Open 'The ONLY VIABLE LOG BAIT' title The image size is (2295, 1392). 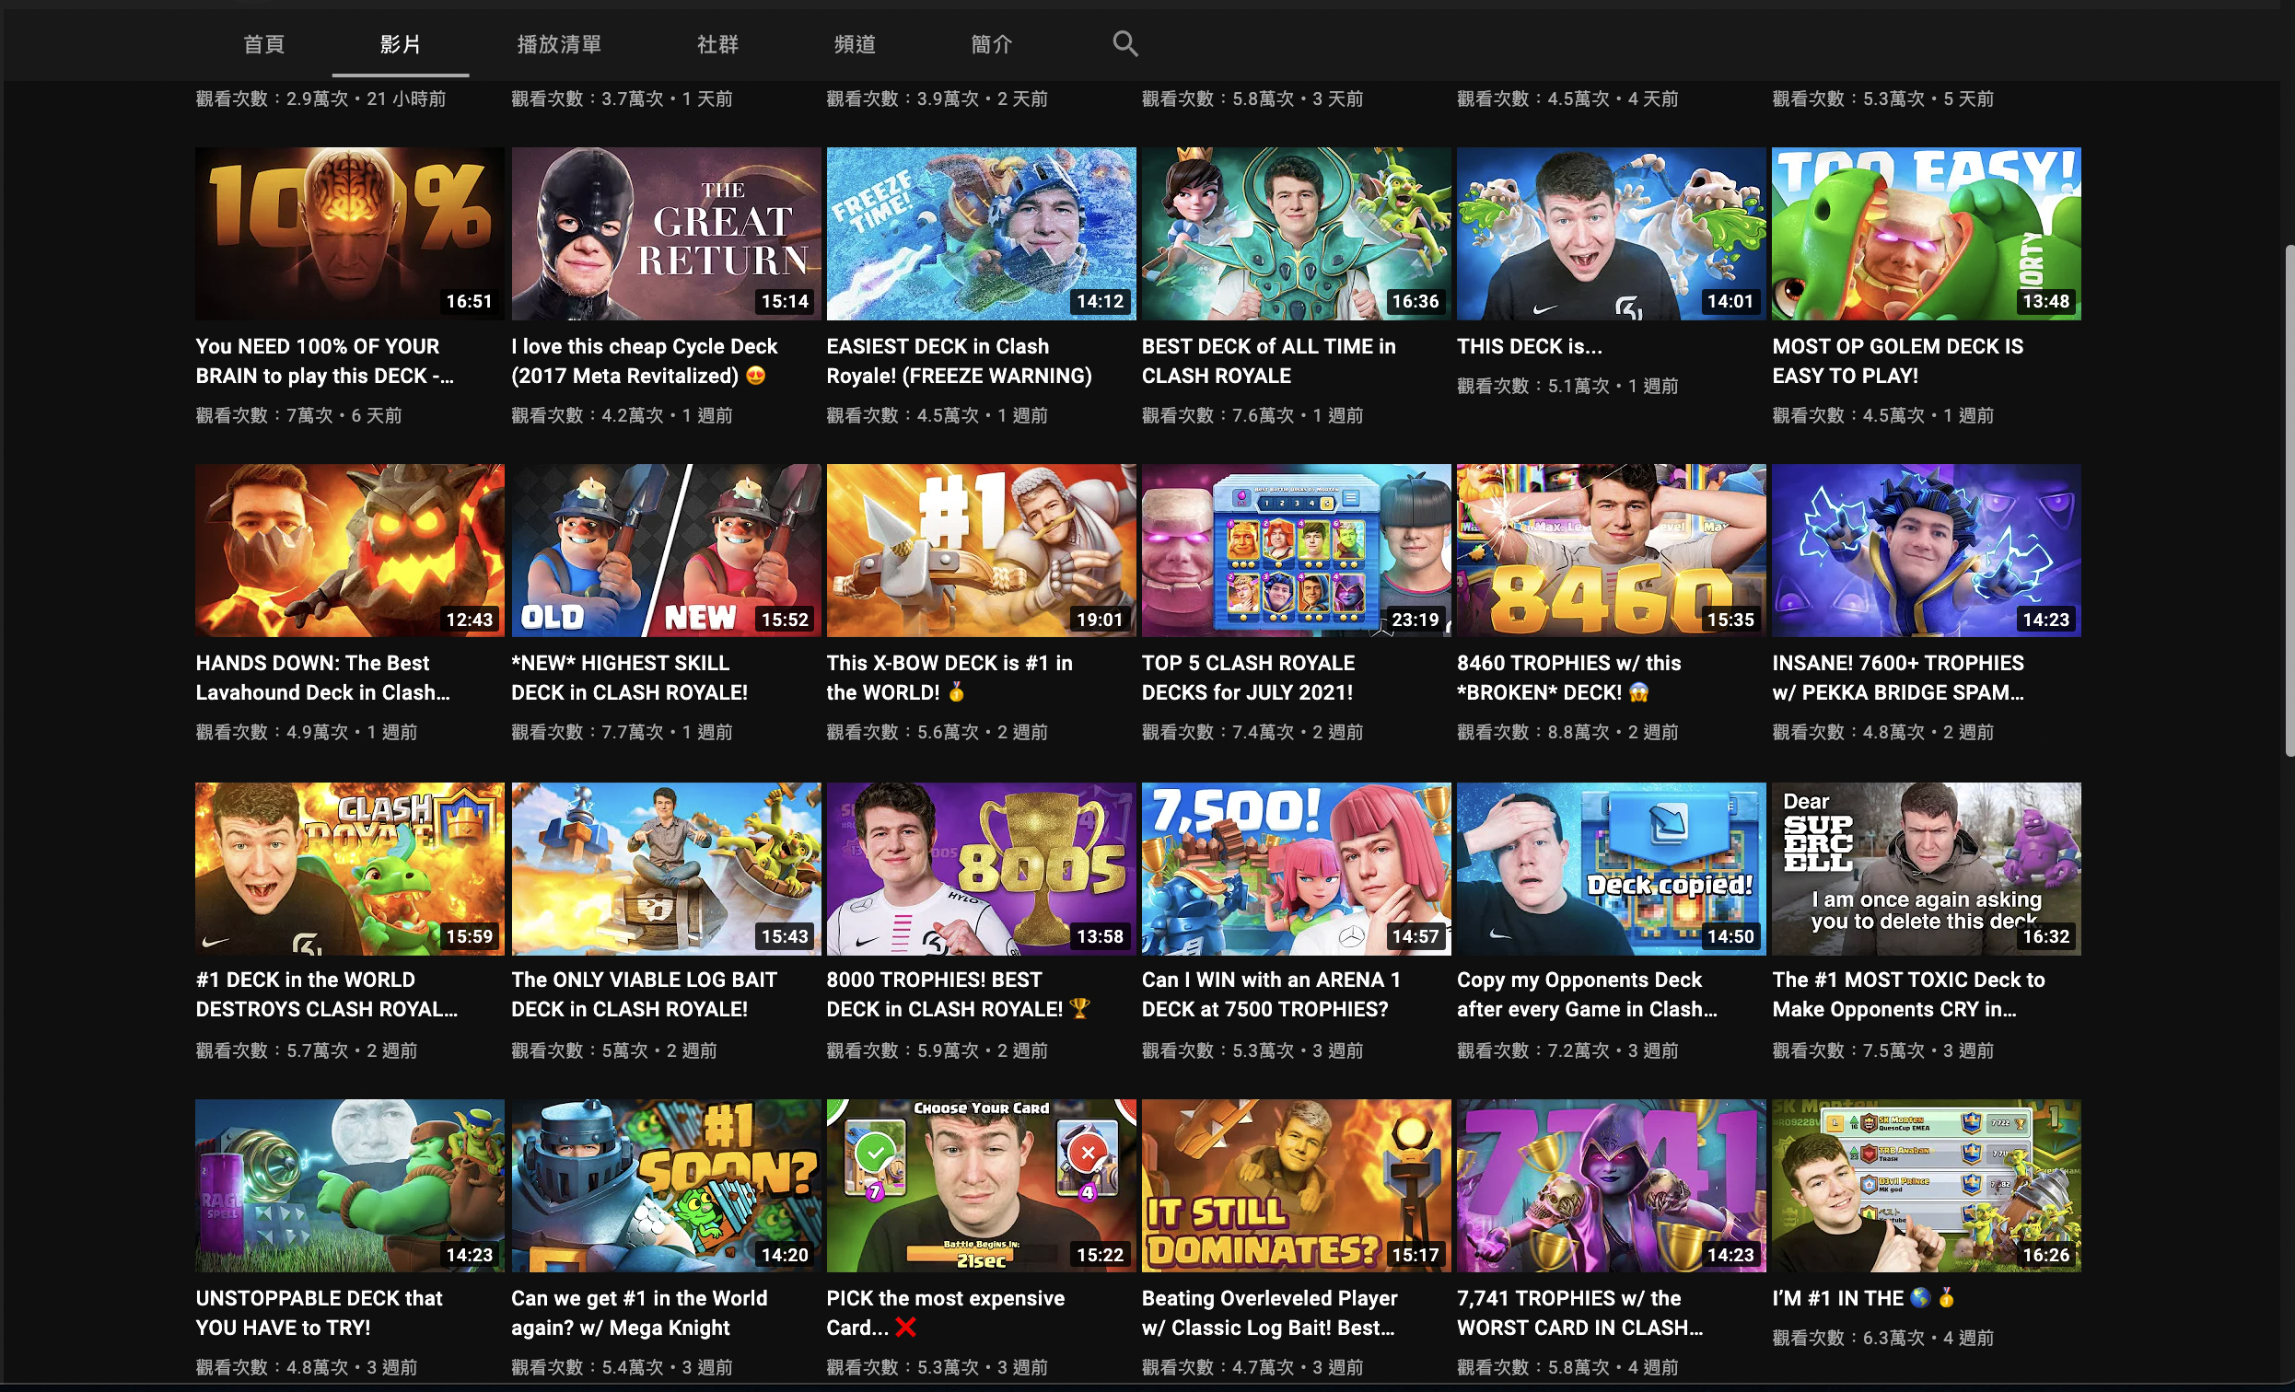(x=644, y=994)
